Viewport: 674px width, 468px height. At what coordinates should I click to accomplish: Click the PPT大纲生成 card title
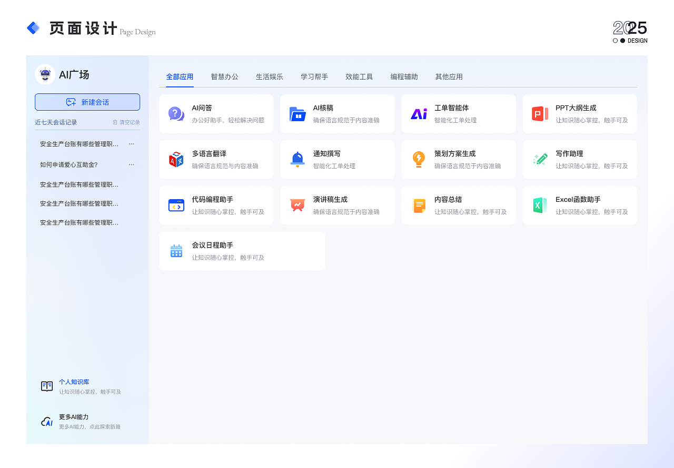(x=576, y=108)
